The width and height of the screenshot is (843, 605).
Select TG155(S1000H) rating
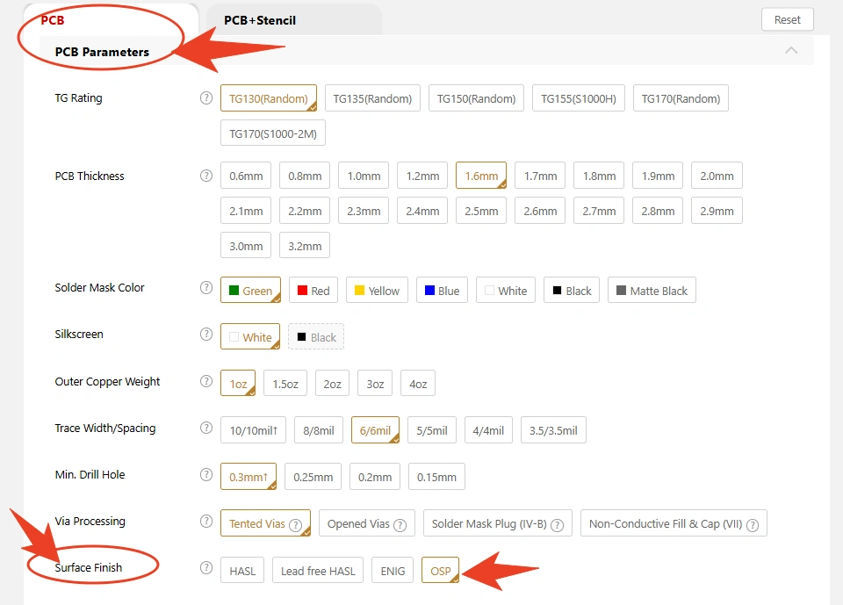pyautogui.click(x=579, y=98)
